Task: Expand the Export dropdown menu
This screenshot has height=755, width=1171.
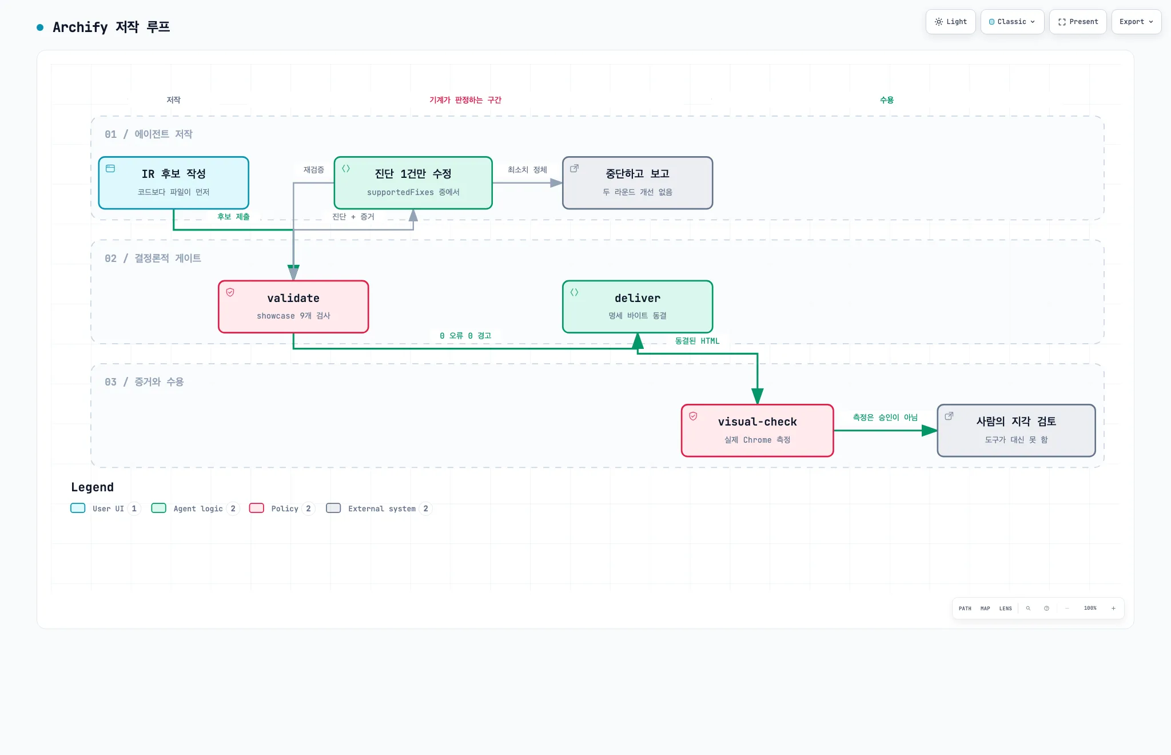Action: [x=1136, y=22]
